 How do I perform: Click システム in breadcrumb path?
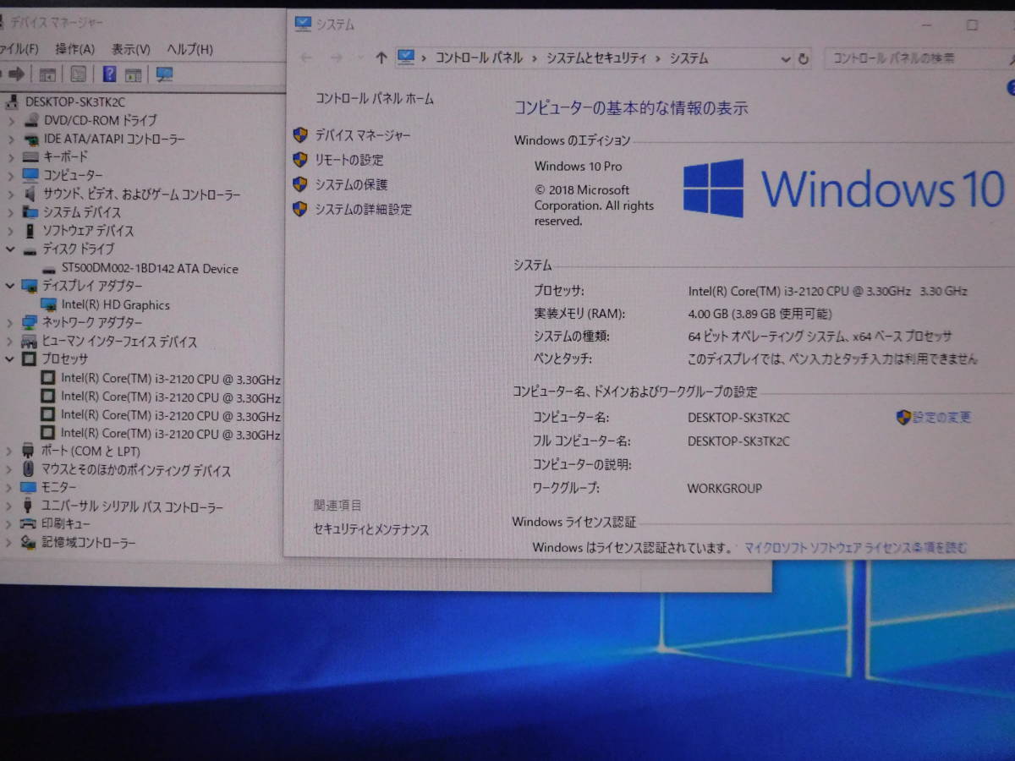pyautogui.click(x=689, y=57)
